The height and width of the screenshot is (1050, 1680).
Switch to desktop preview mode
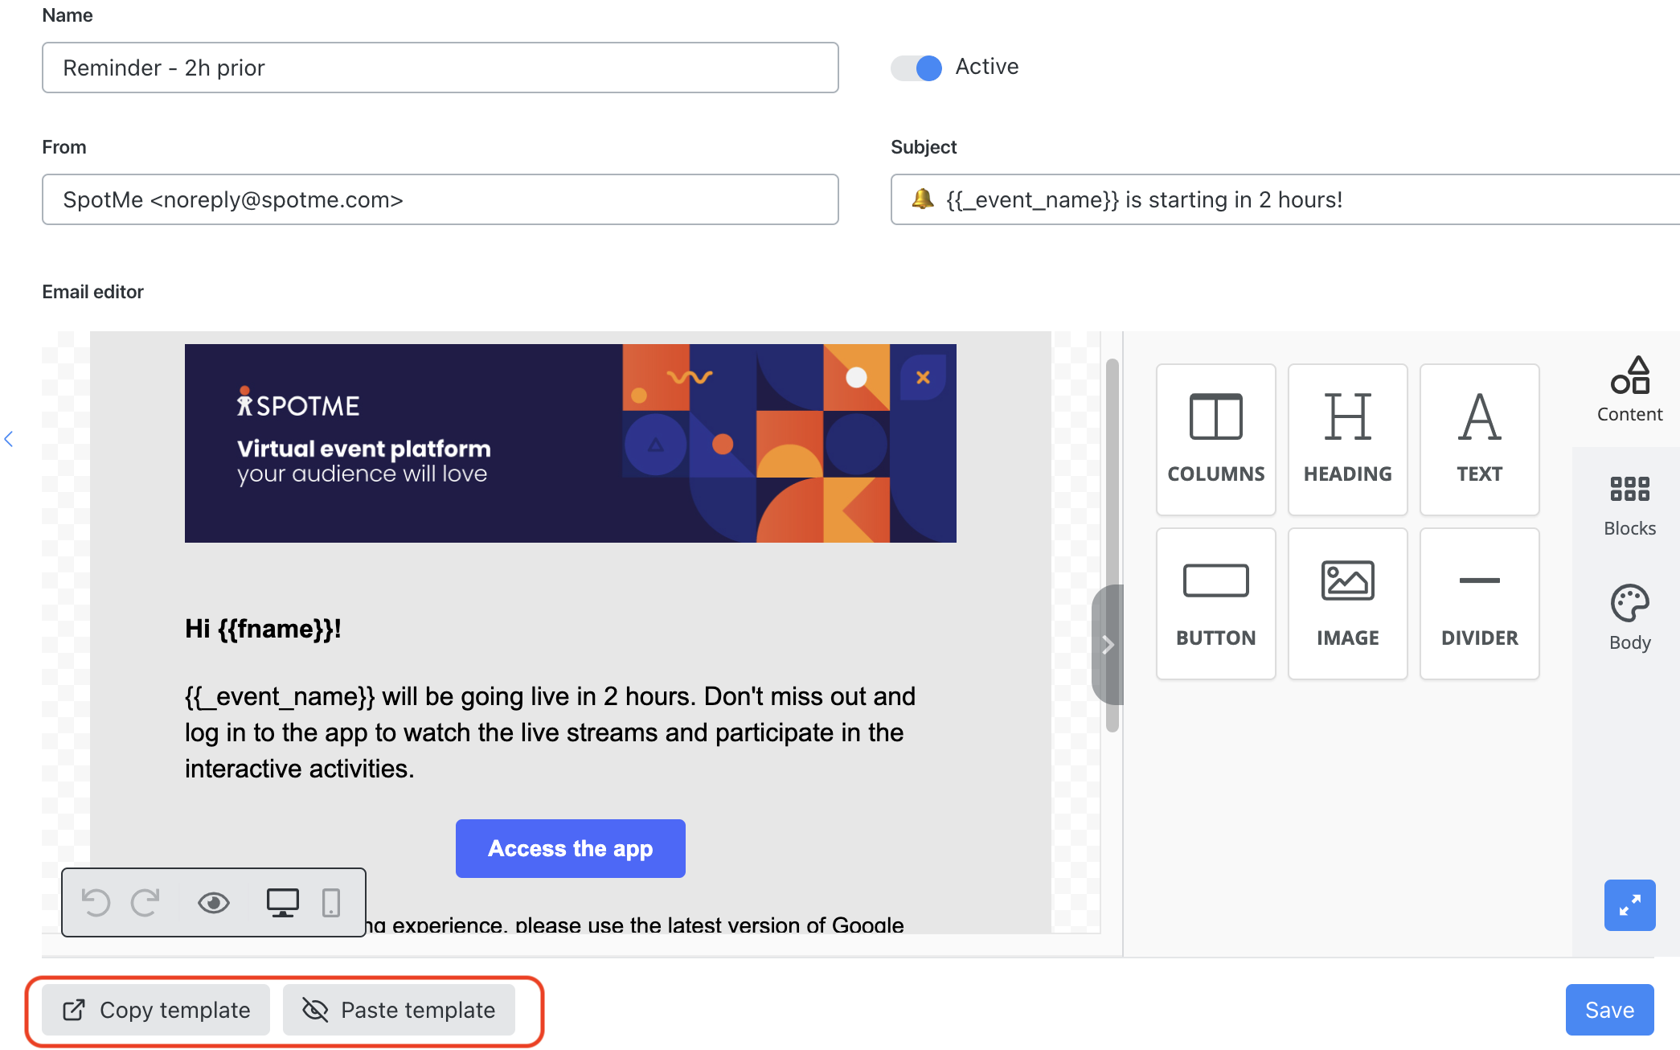pos(282,902)
